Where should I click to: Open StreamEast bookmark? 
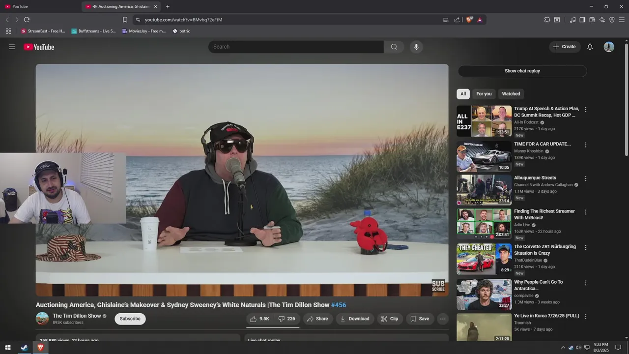(43, 31)
